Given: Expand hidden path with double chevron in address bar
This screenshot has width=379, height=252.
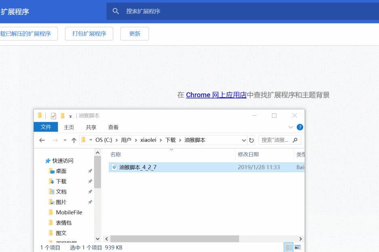Looking at the screenshot, I should point(91,140).
